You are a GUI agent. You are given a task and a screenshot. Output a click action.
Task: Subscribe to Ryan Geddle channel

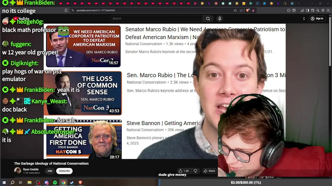64,171
